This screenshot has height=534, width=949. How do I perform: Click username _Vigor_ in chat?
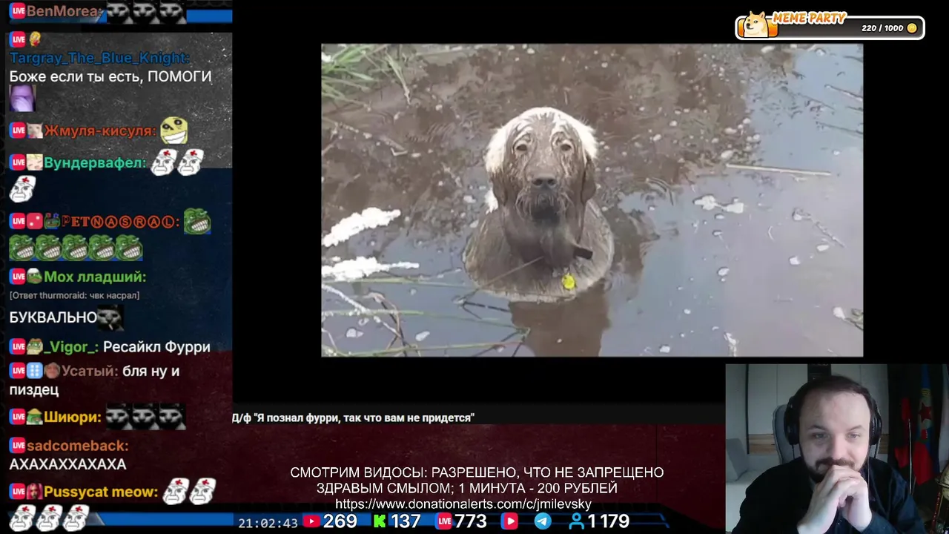coord(71,347)
